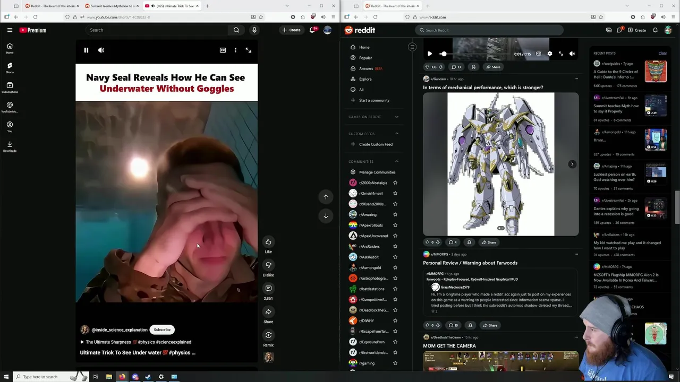
Task: Subscribe to inside_science_explanation channel
Action: [162, 330]
